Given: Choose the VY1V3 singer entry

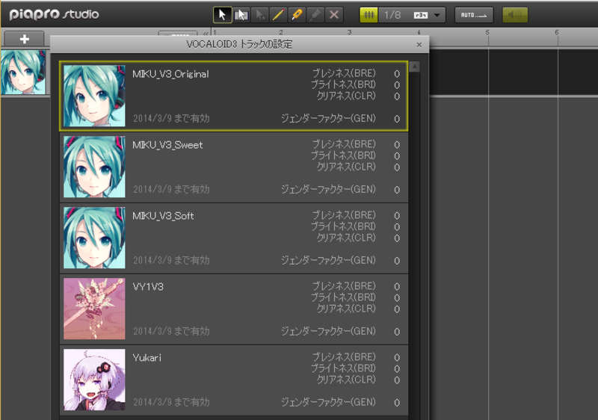Looking at the screenshot, I should tap(234, 309).
